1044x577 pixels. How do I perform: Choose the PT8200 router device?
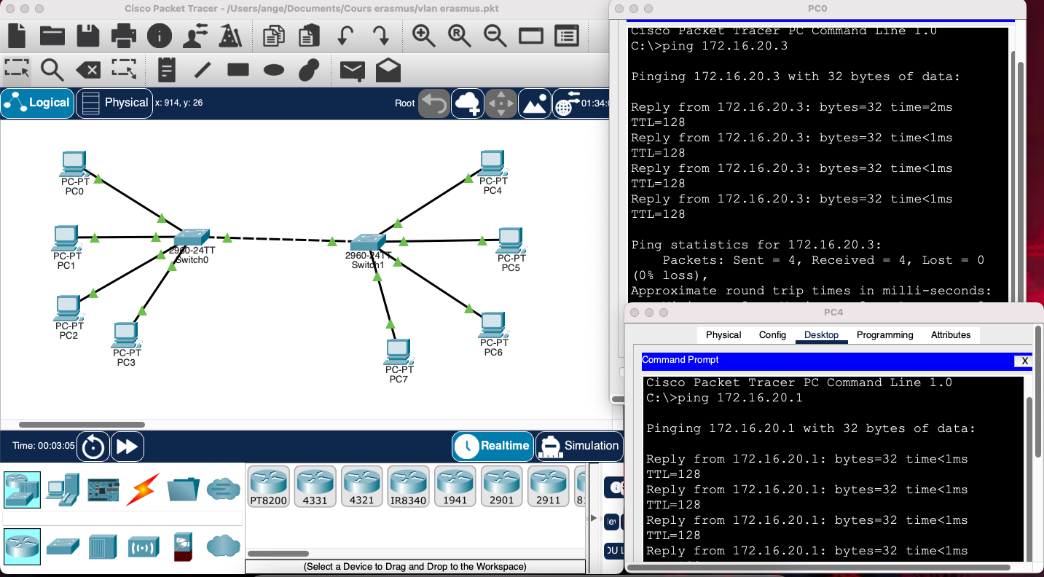click(x=268, y=486)
